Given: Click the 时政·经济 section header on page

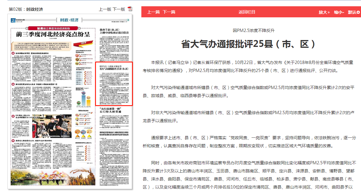Looking at the screenshot, I should [69, 20].
